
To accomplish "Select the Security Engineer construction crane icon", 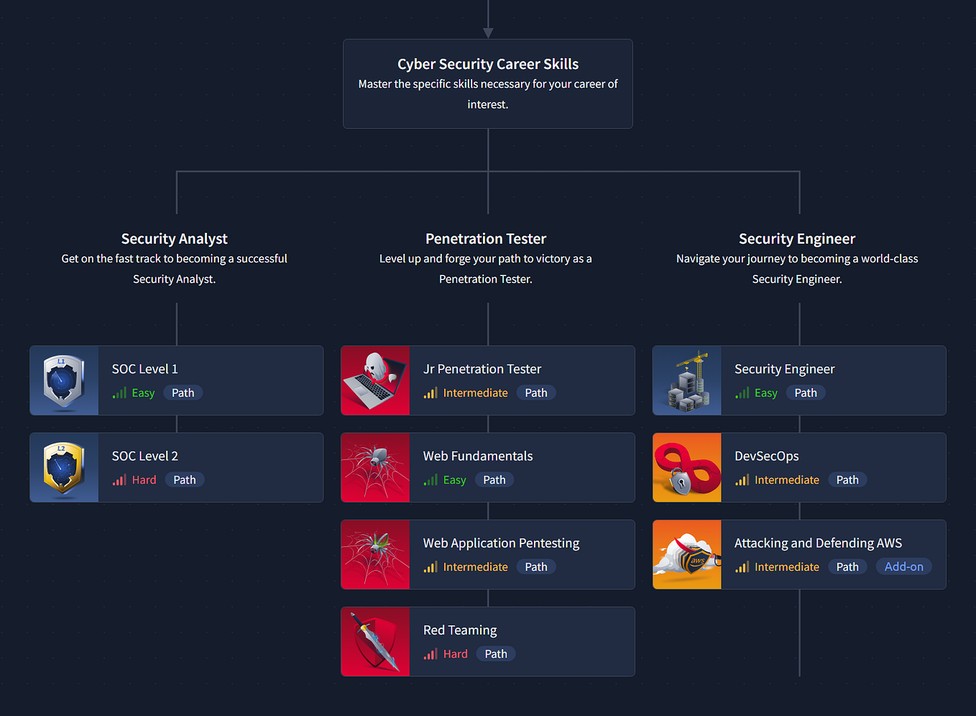I will (686, 380).
